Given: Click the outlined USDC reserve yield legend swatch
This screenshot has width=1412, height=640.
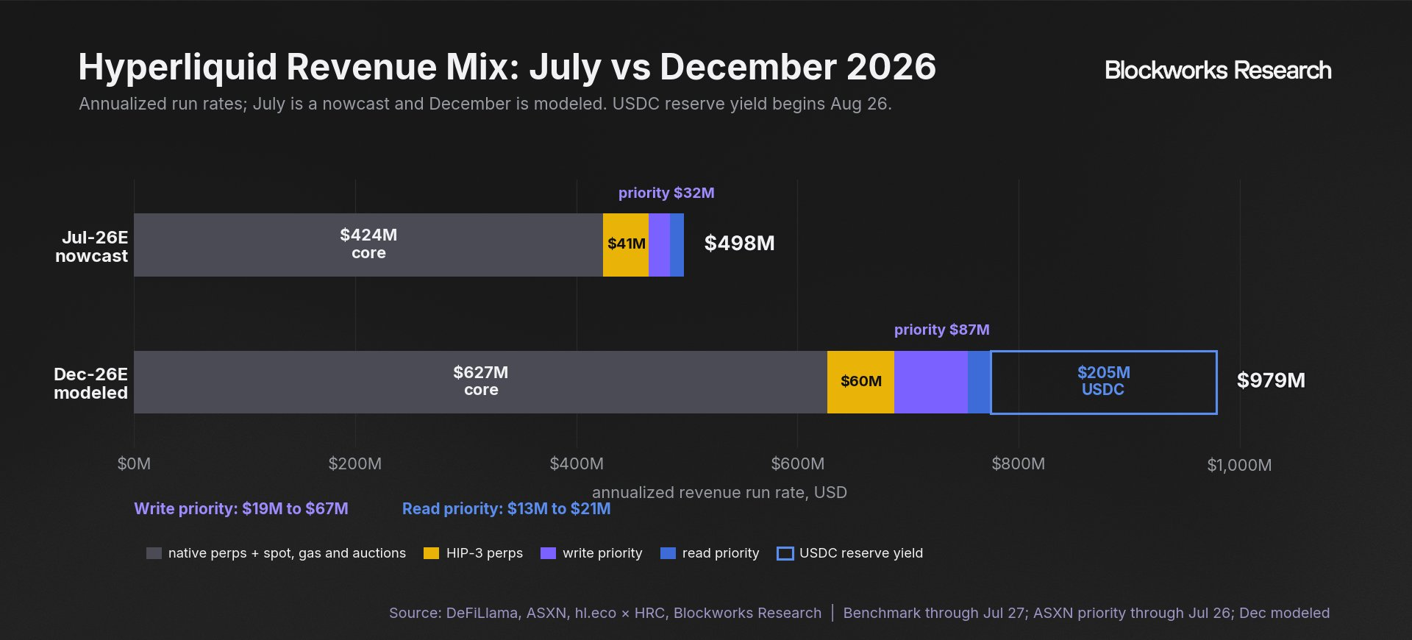Looking at the screenshot, I should (x=785, y=553).
